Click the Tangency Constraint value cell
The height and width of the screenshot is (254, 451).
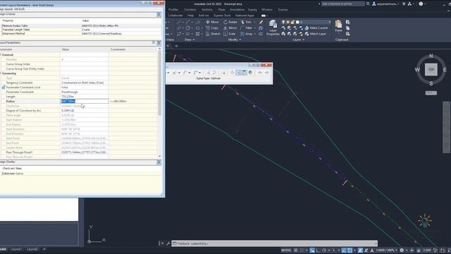tap(85, 83)
